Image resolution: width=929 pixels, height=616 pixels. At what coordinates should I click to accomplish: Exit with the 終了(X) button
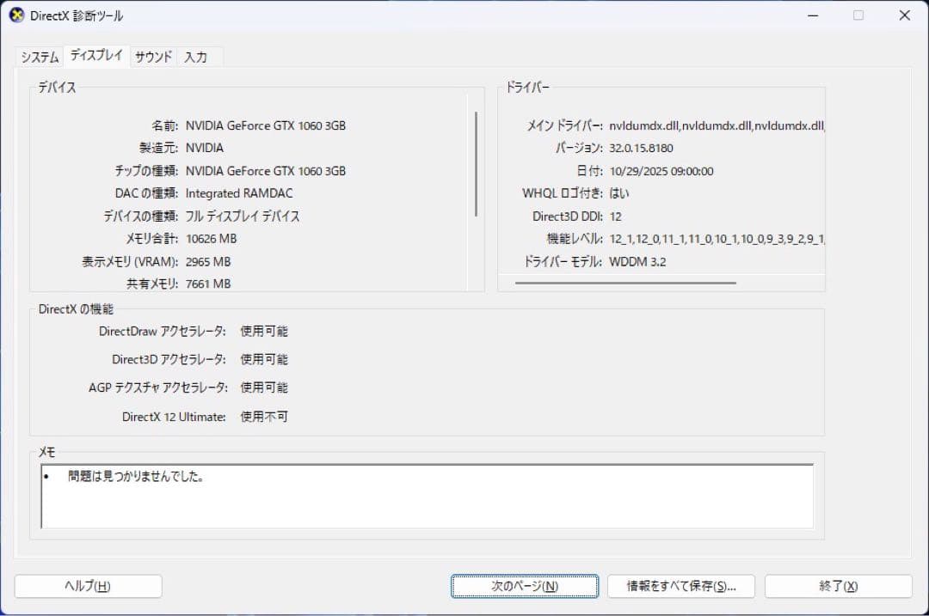click(839, 587)
